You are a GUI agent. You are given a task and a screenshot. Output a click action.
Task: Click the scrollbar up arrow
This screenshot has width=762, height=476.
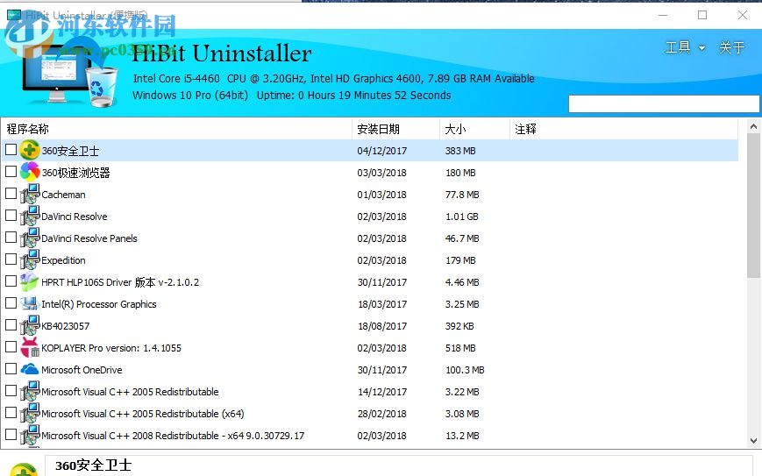pyautogui.click(x=753, y=126)
